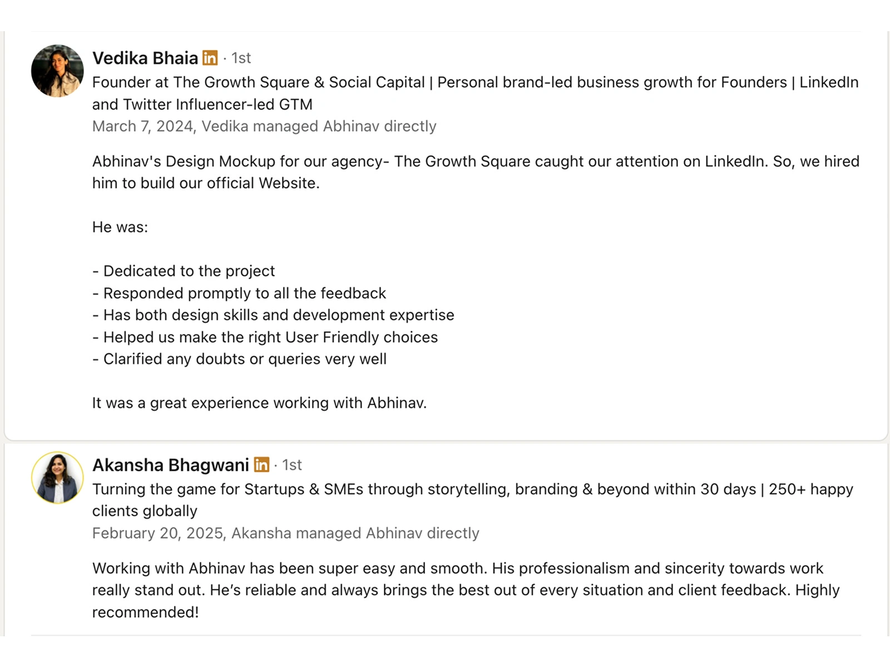Click the 1st degree label next to Akansha

(x=291, y=465)
